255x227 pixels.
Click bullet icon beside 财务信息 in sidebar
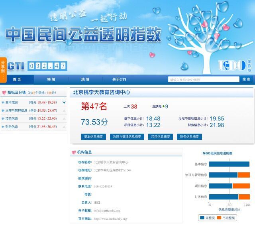[x=3, y=127]
